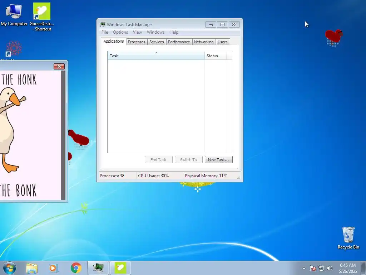Viewport: 366px width, 275px height.
Task: Sort by the Status column header
Action: [215, 56]
